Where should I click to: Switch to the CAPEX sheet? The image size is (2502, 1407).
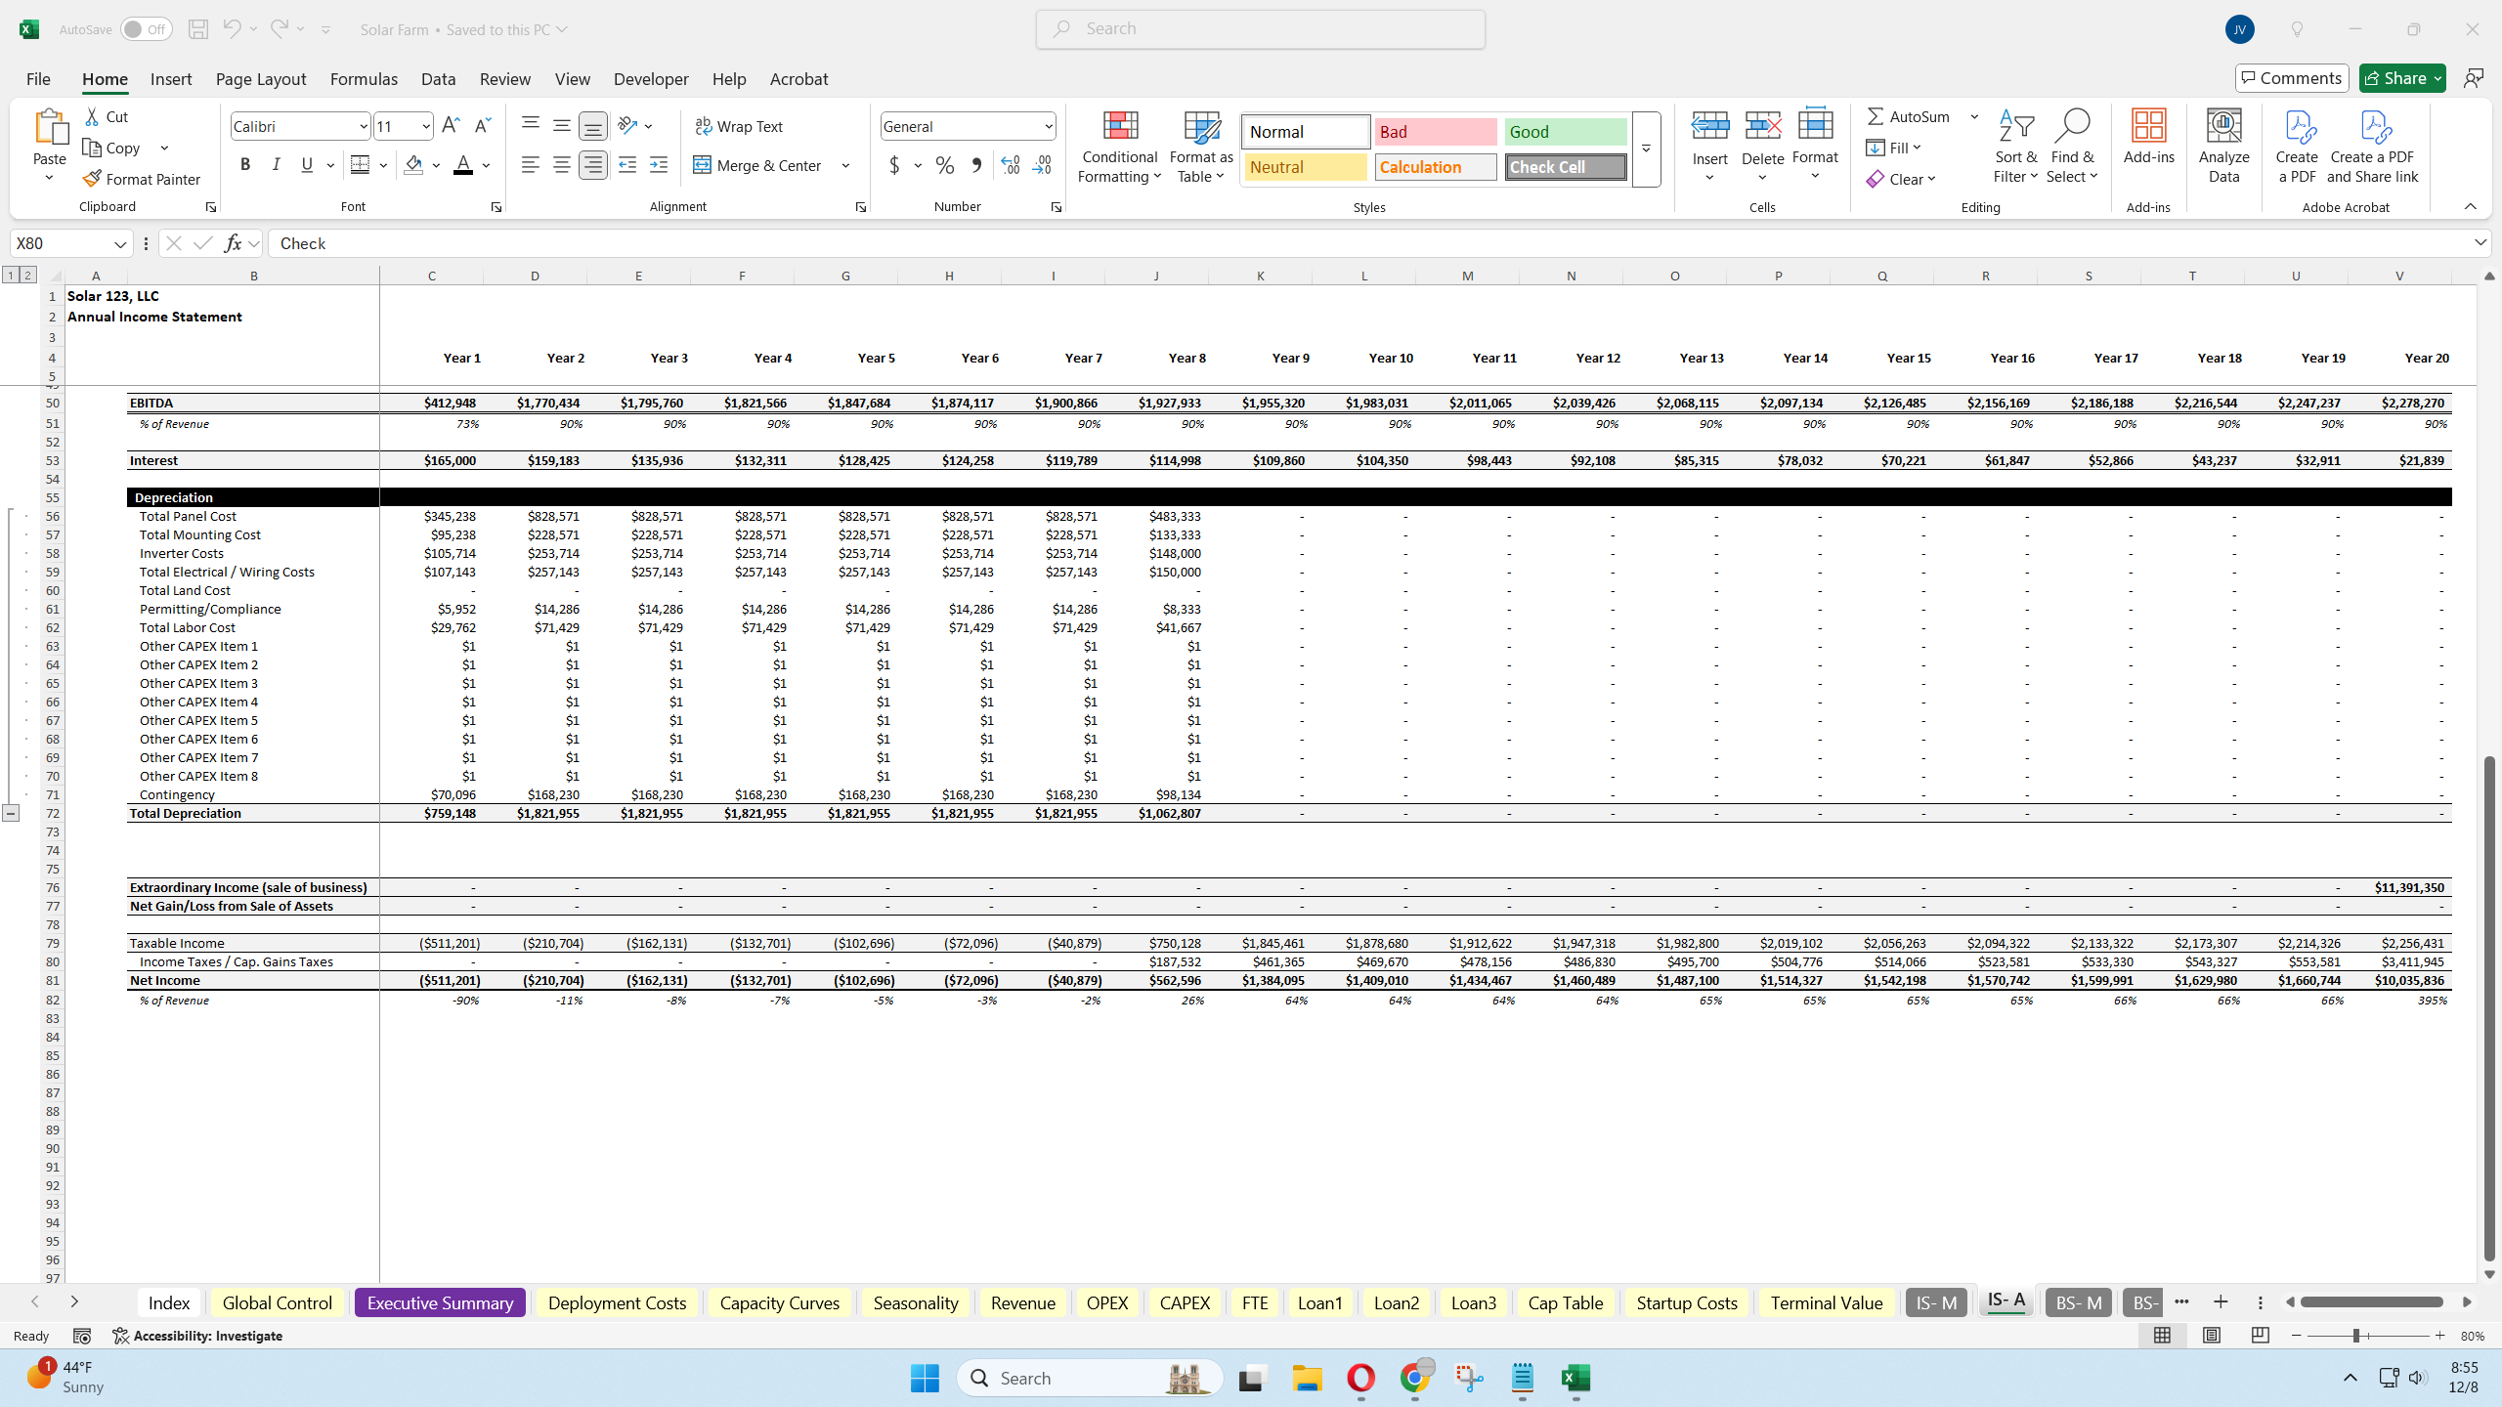tap(1185, 1302)
